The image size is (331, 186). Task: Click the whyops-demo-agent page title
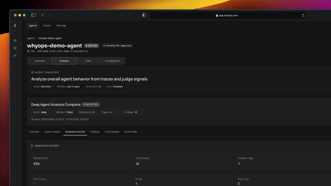55,46
